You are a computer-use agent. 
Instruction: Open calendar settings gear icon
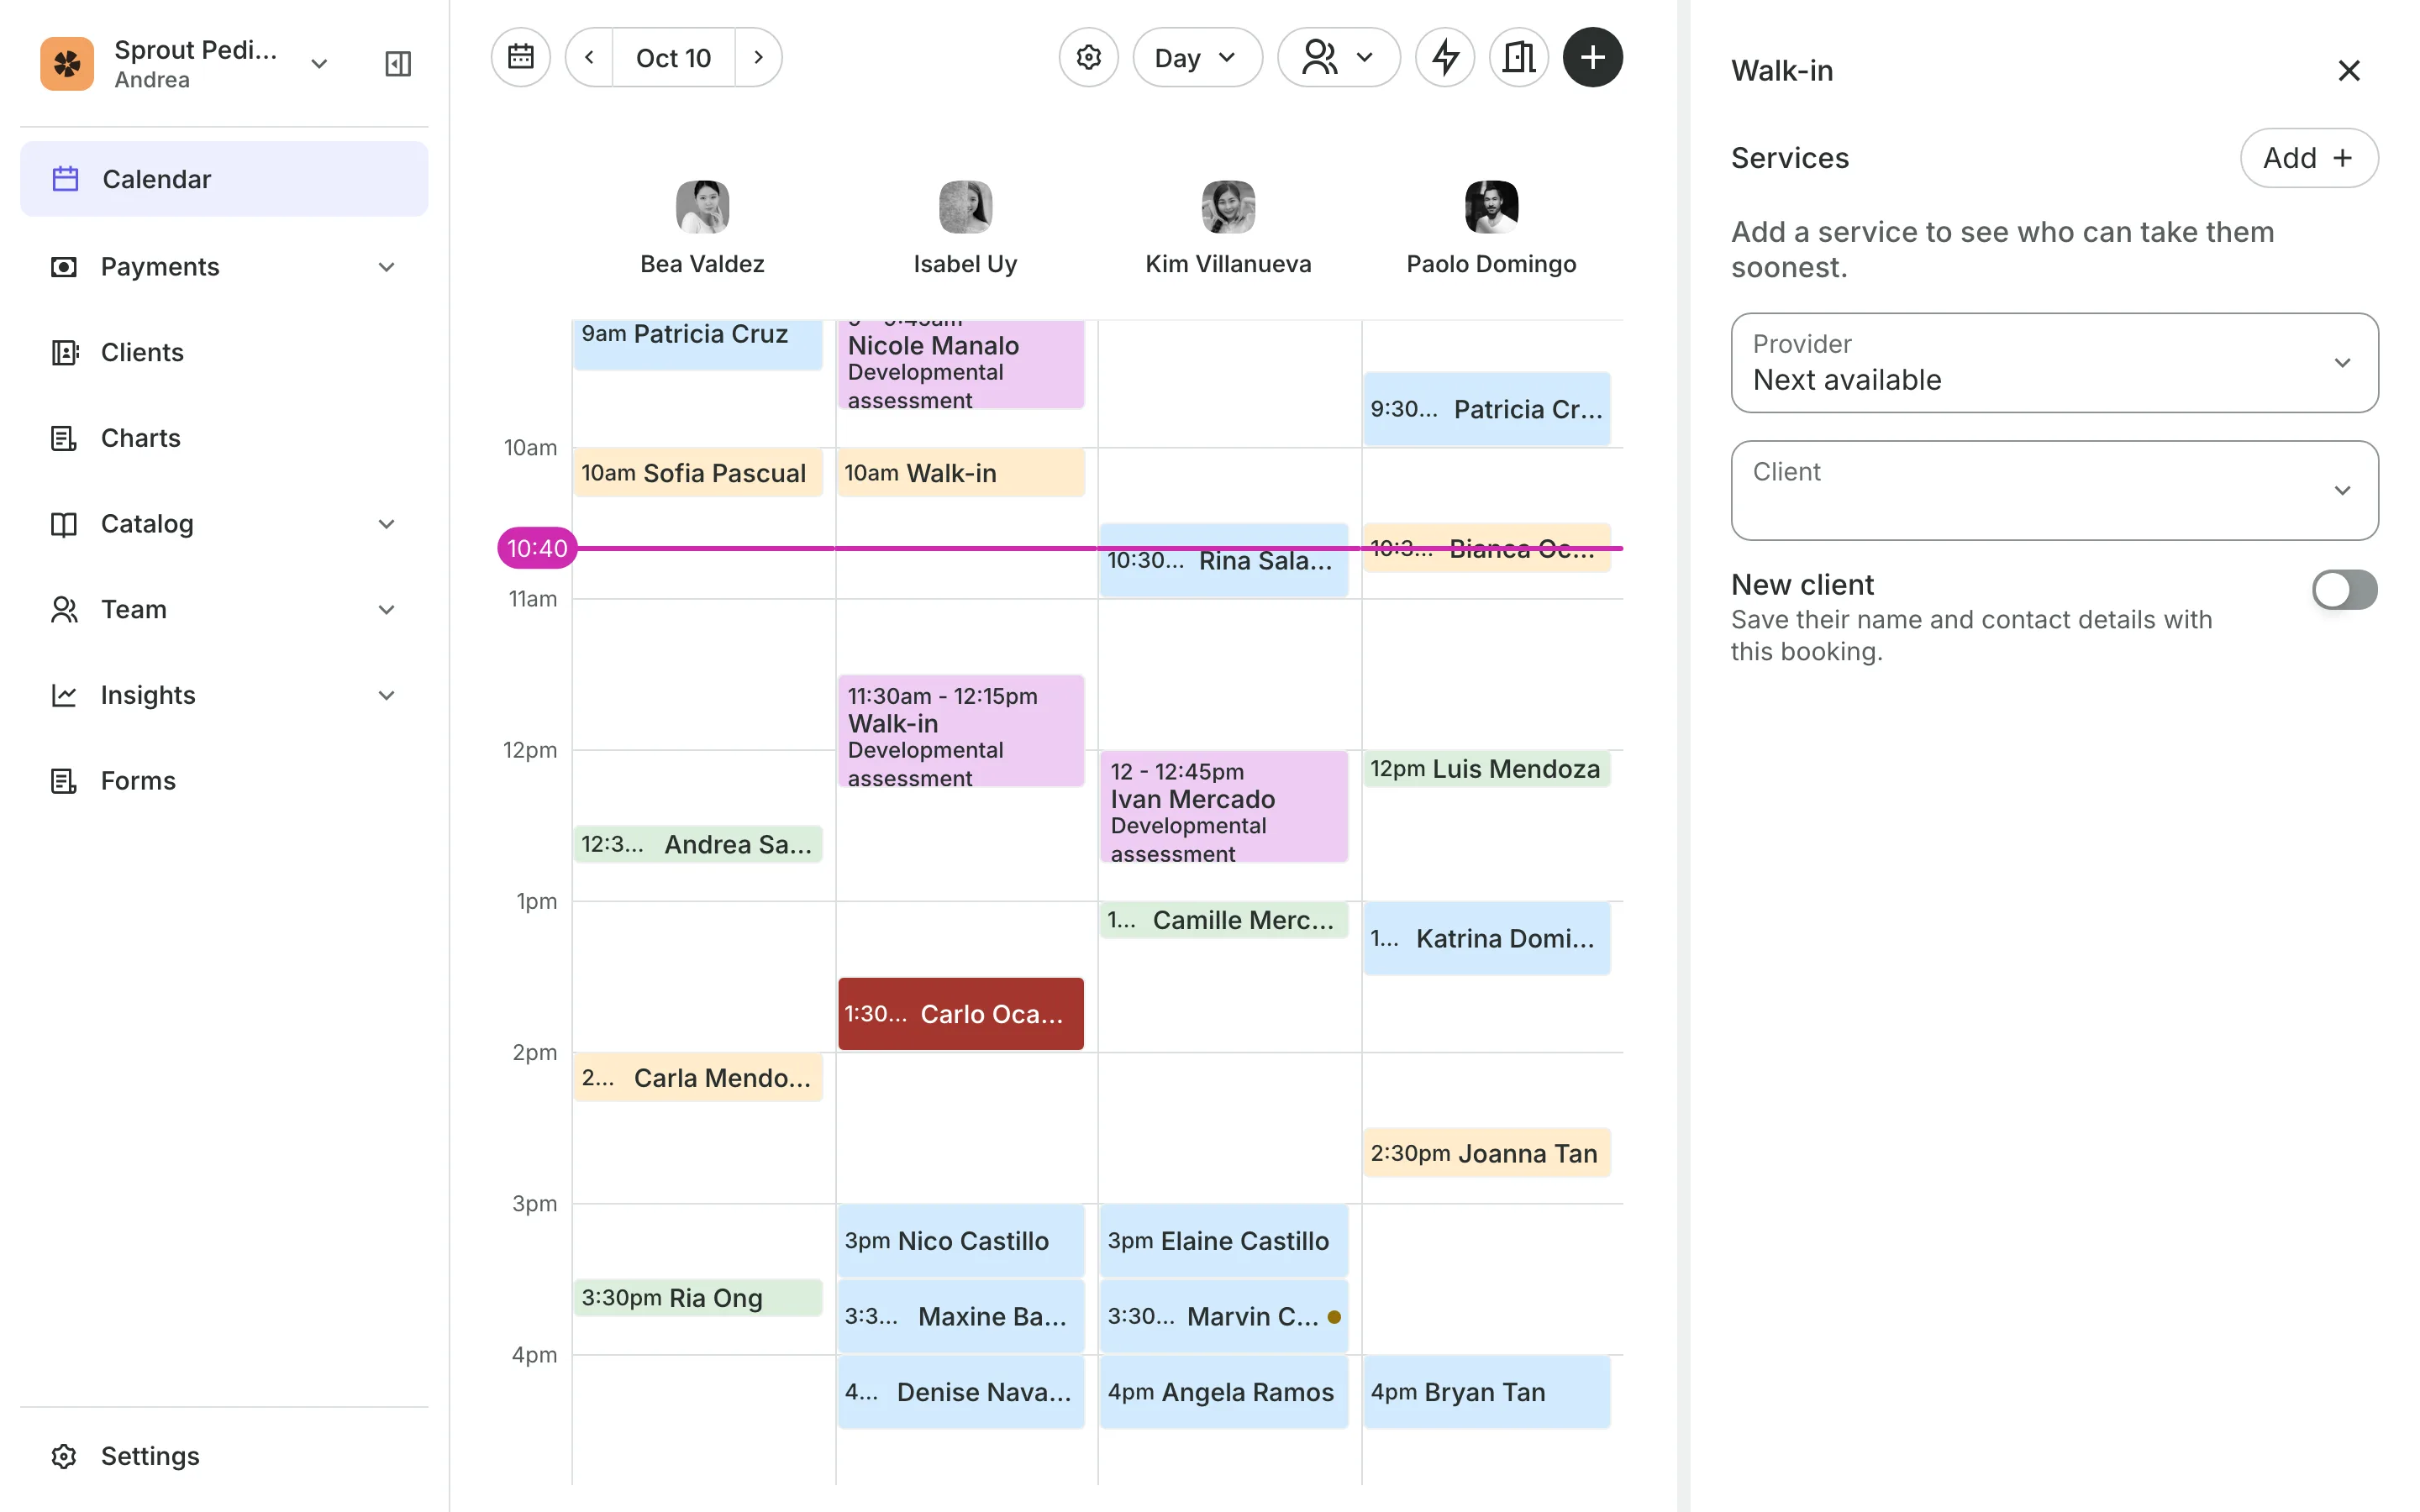1088,57
